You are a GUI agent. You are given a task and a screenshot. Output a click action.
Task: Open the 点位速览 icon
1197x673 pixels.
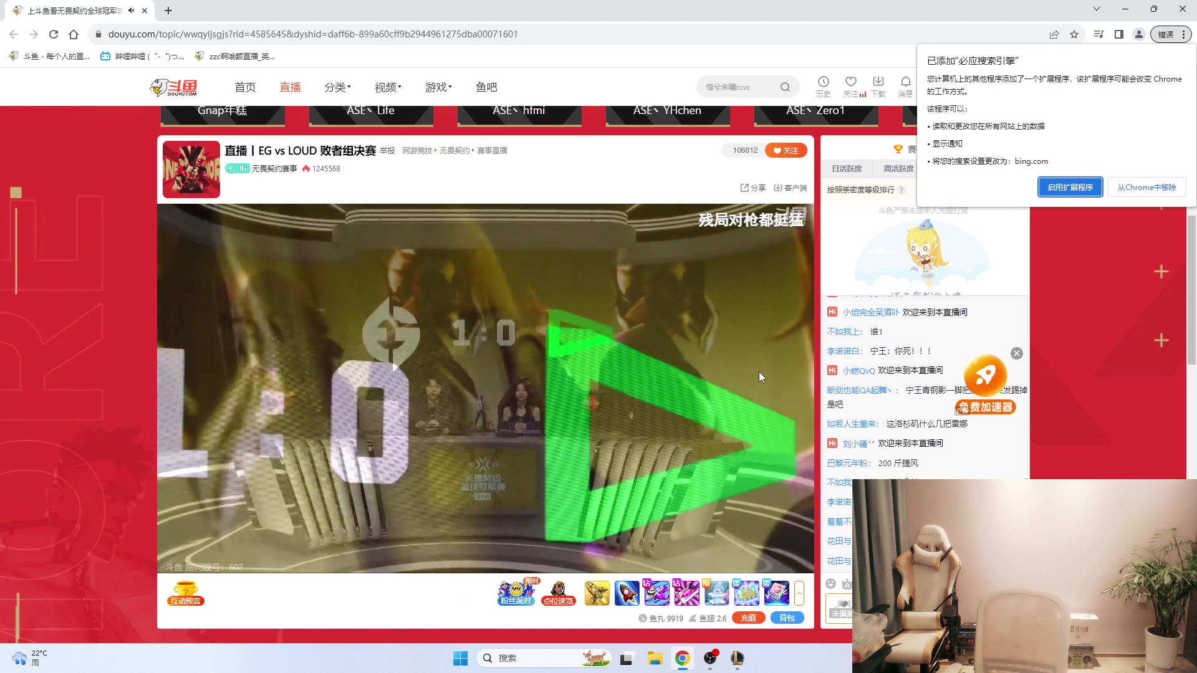click(x=558, y=593)
